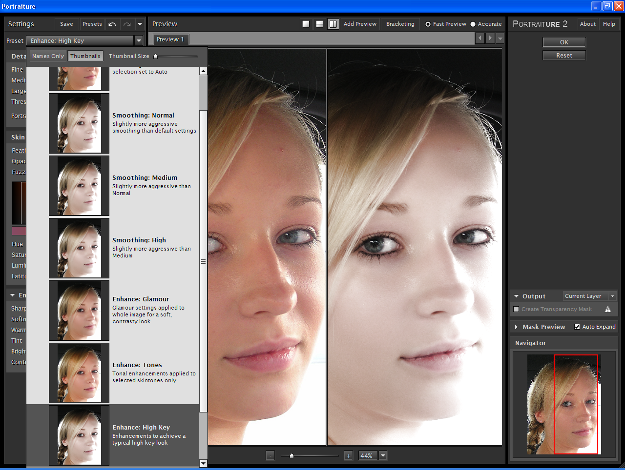
Task: Select the Preview 1 tab
Action: point(170,39)
